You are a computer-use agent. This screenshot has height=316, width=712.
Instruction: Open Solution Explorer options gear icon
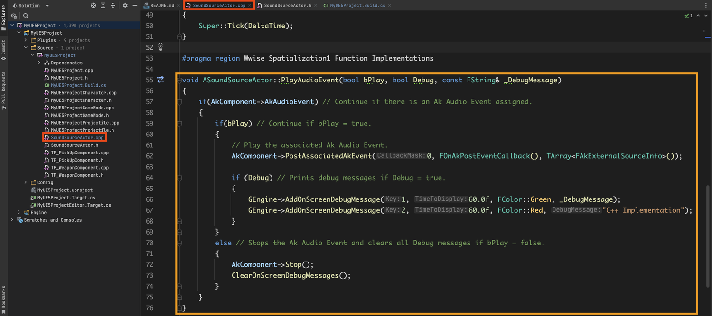(124, 5)
